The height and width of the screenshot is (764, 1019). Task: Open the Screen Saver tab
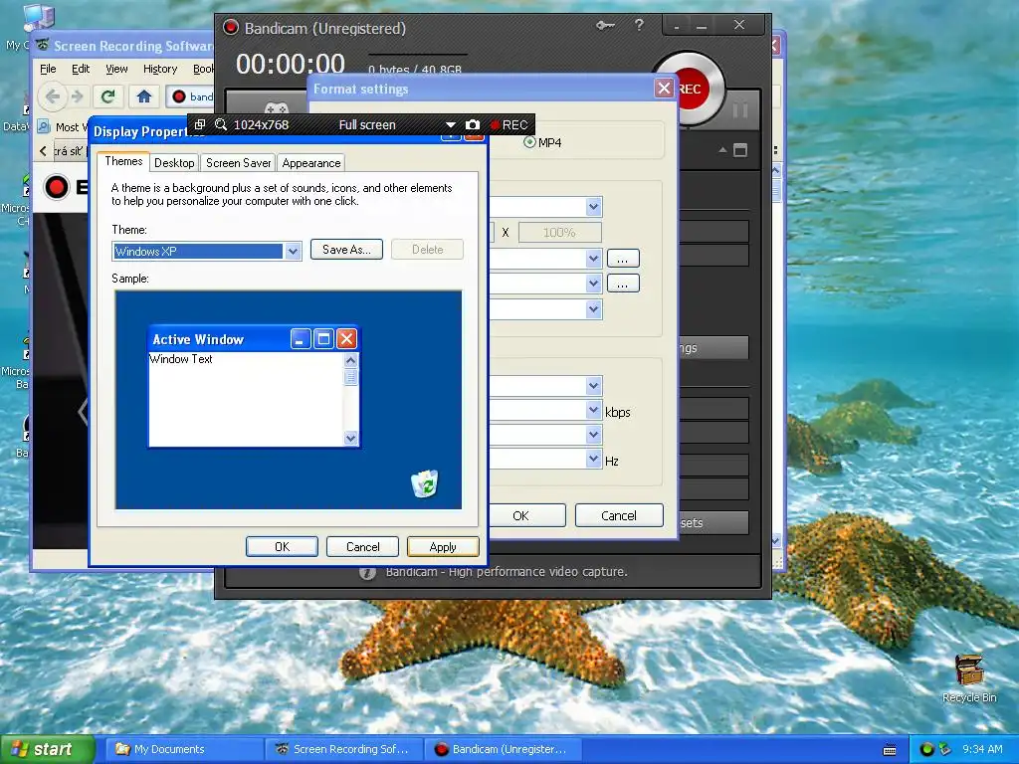238,163
